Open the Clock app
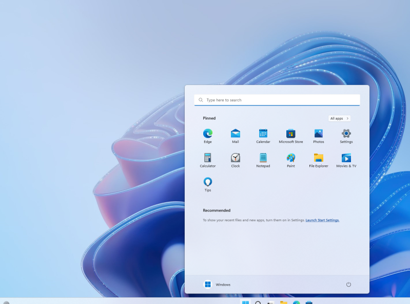The image size is (410, 304). click(x=236, y=160)
